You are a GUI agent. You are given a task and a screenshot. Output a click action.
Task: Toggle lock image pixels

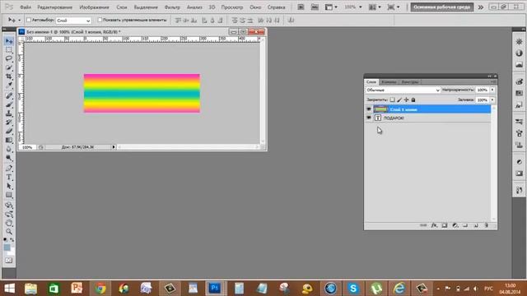pyautogui.click(x=399, y=99)
